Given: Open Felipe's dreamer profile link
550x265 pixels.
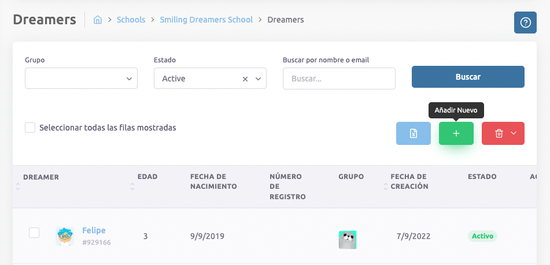Looking at the screenshot, I should pyautogui.click(x=94, y=230).
